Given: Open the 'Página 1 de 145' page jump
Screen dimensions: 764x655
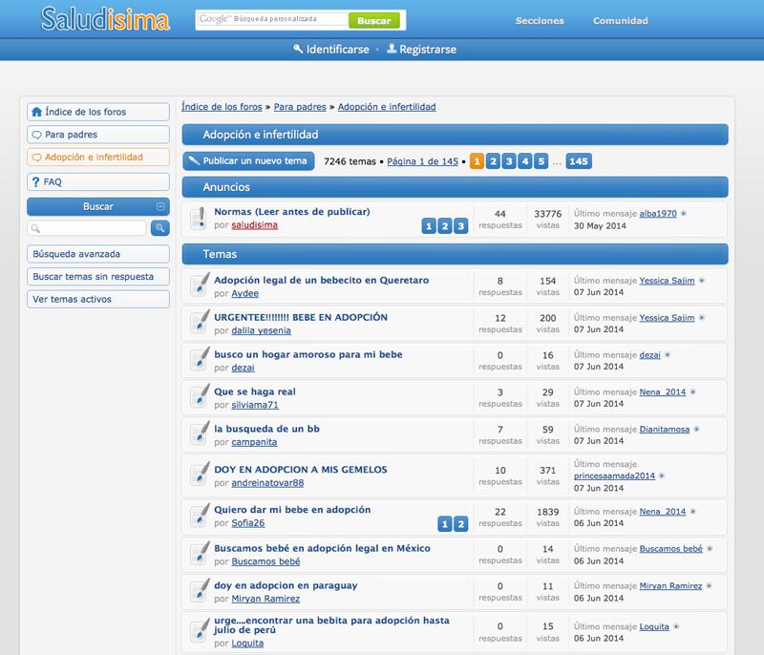Looking at the screenshot, I should click(x=423, y=161).
